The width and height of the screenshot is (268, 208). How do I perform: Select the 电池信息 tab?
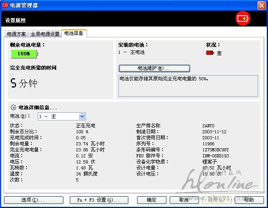coord(74,33)
